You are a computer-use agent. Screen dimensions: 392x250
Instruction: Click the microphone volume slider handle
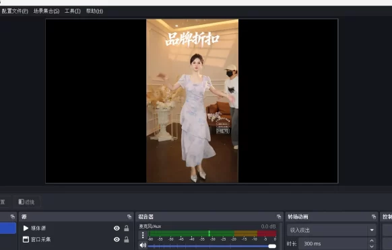(272, 246)
